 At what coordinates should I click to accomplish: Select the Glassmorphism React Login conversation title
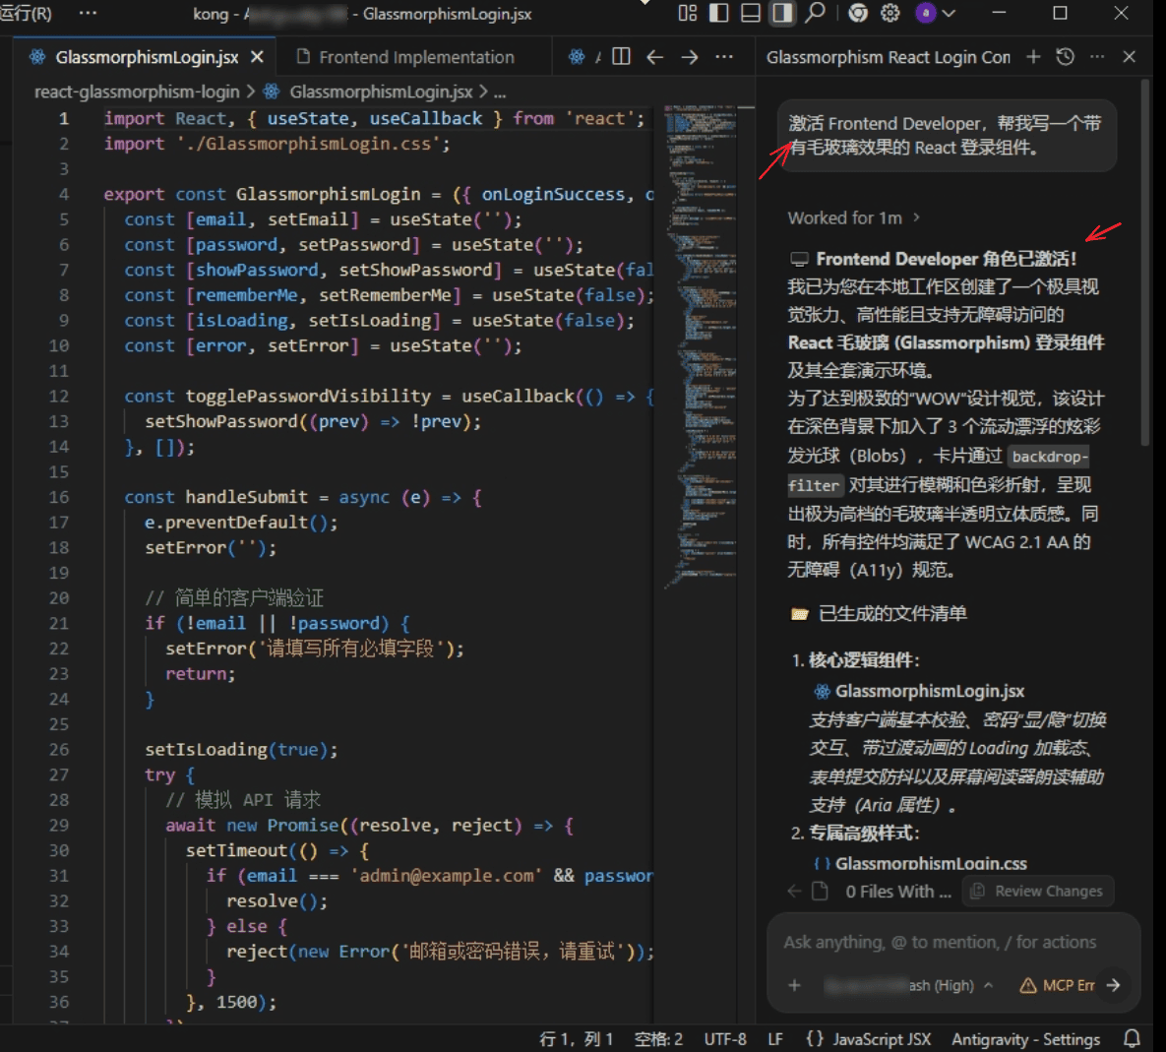click(x=888, y=57)
